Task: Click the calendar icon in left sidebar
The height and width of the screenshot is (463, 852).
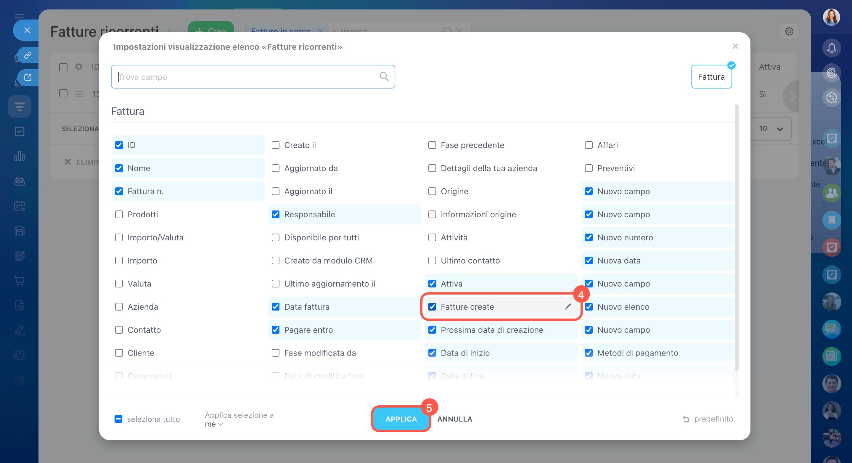Action: click(x=20, y=206)
